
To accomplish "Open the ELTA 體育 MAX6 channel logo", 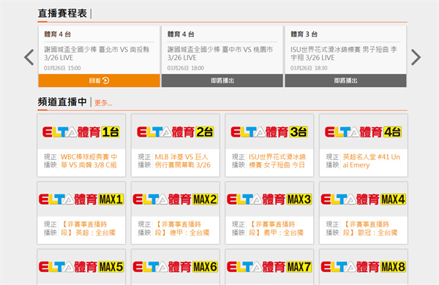I will 176,267.
